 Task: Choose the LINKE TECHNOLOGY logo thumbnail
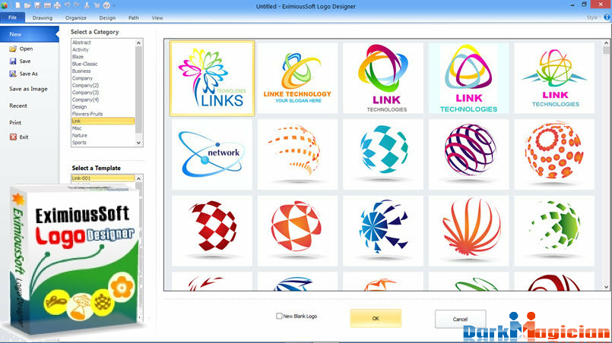[x=297, y=78]
